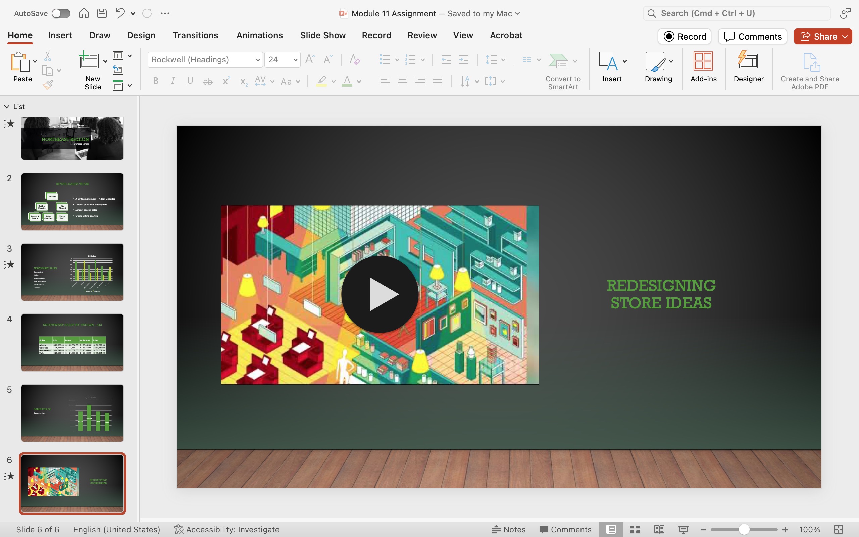Open the Slide Show tab
The height and width of the screenshot is (537, 859).
coord(323,35)
